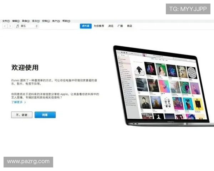Click the blue 同意 button
214x171 pixels.
45,115
